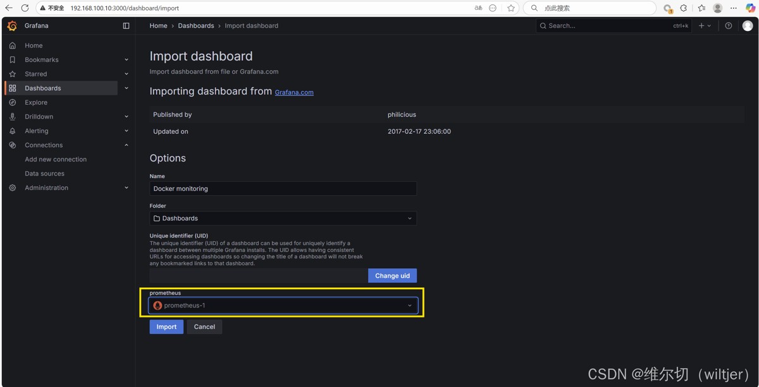Screen dimensions: 759x387
Task: Click the Alerting bell icon
Action: click(x=12, y=131)
